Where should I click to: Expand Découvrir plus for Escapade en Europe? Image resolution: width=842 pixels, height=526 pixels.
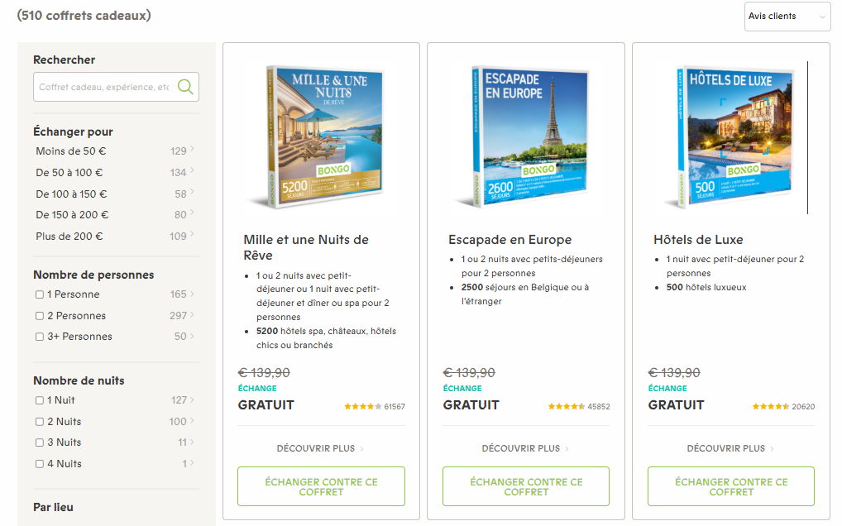click(526, 448)
